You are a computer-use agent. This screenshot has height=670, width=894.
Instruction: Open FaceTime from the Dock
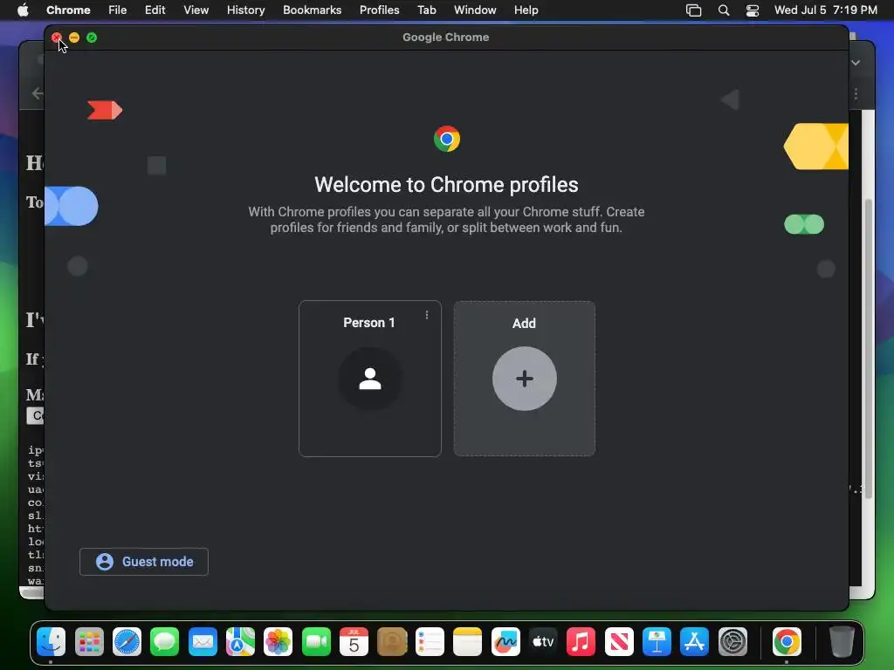[x=316, y=642]
